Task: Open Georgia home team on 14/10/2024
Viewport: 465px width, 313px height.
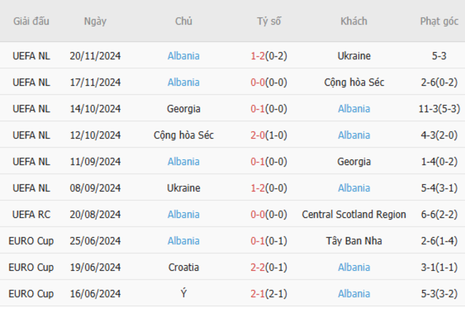Action: coord(183,109)
